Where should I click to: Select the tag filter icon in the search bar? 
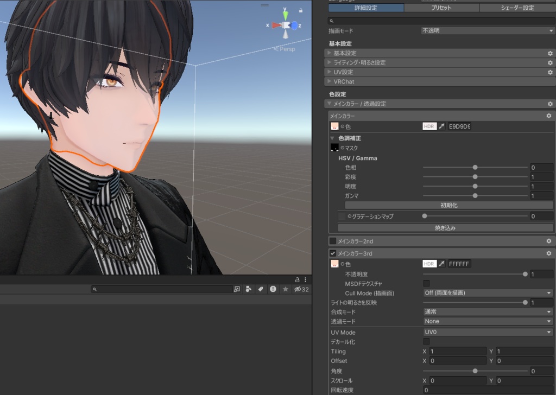click(261, 289)
